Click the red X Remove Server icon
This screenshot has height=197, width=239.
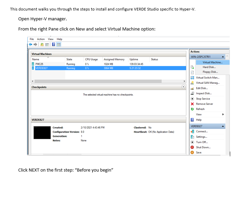[x=192, y=104]
